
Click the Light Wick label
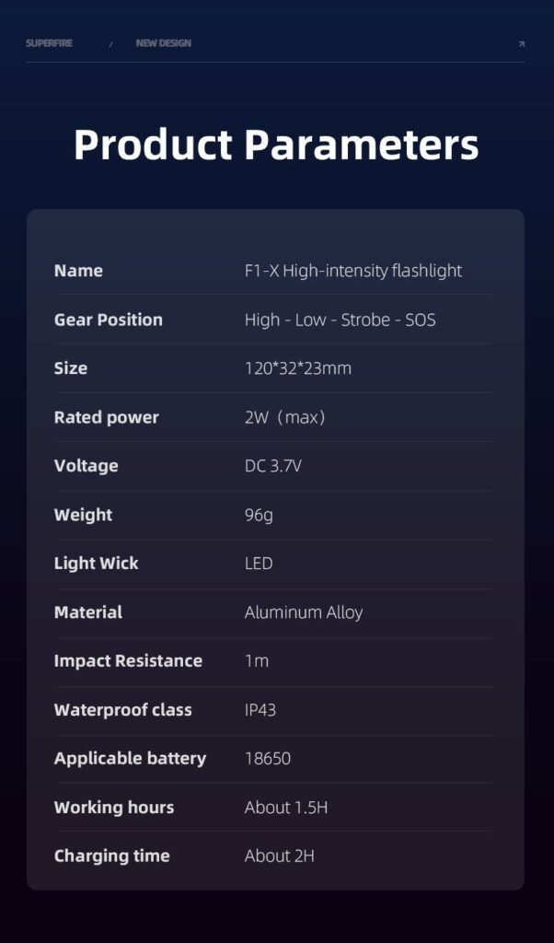pos(97,564)
